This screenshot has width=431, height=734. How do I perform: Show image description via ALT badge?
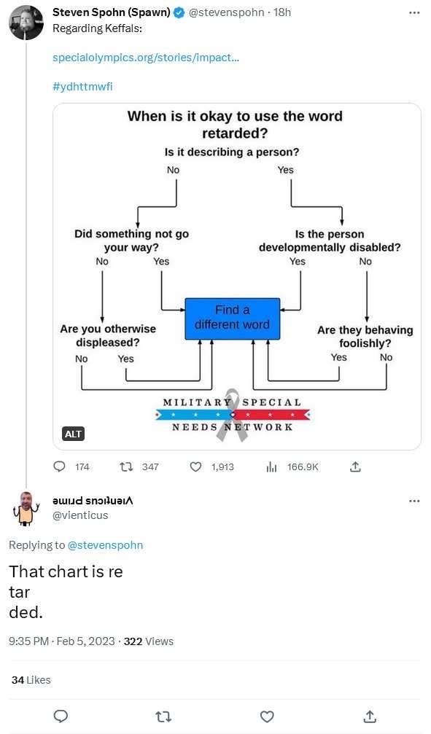tap(73, 434)
